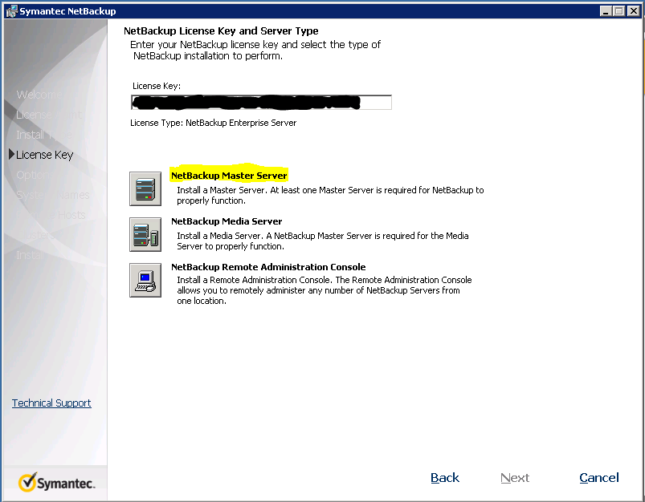Click the Symantec NetBackup title bar icon

coord(12,11)
